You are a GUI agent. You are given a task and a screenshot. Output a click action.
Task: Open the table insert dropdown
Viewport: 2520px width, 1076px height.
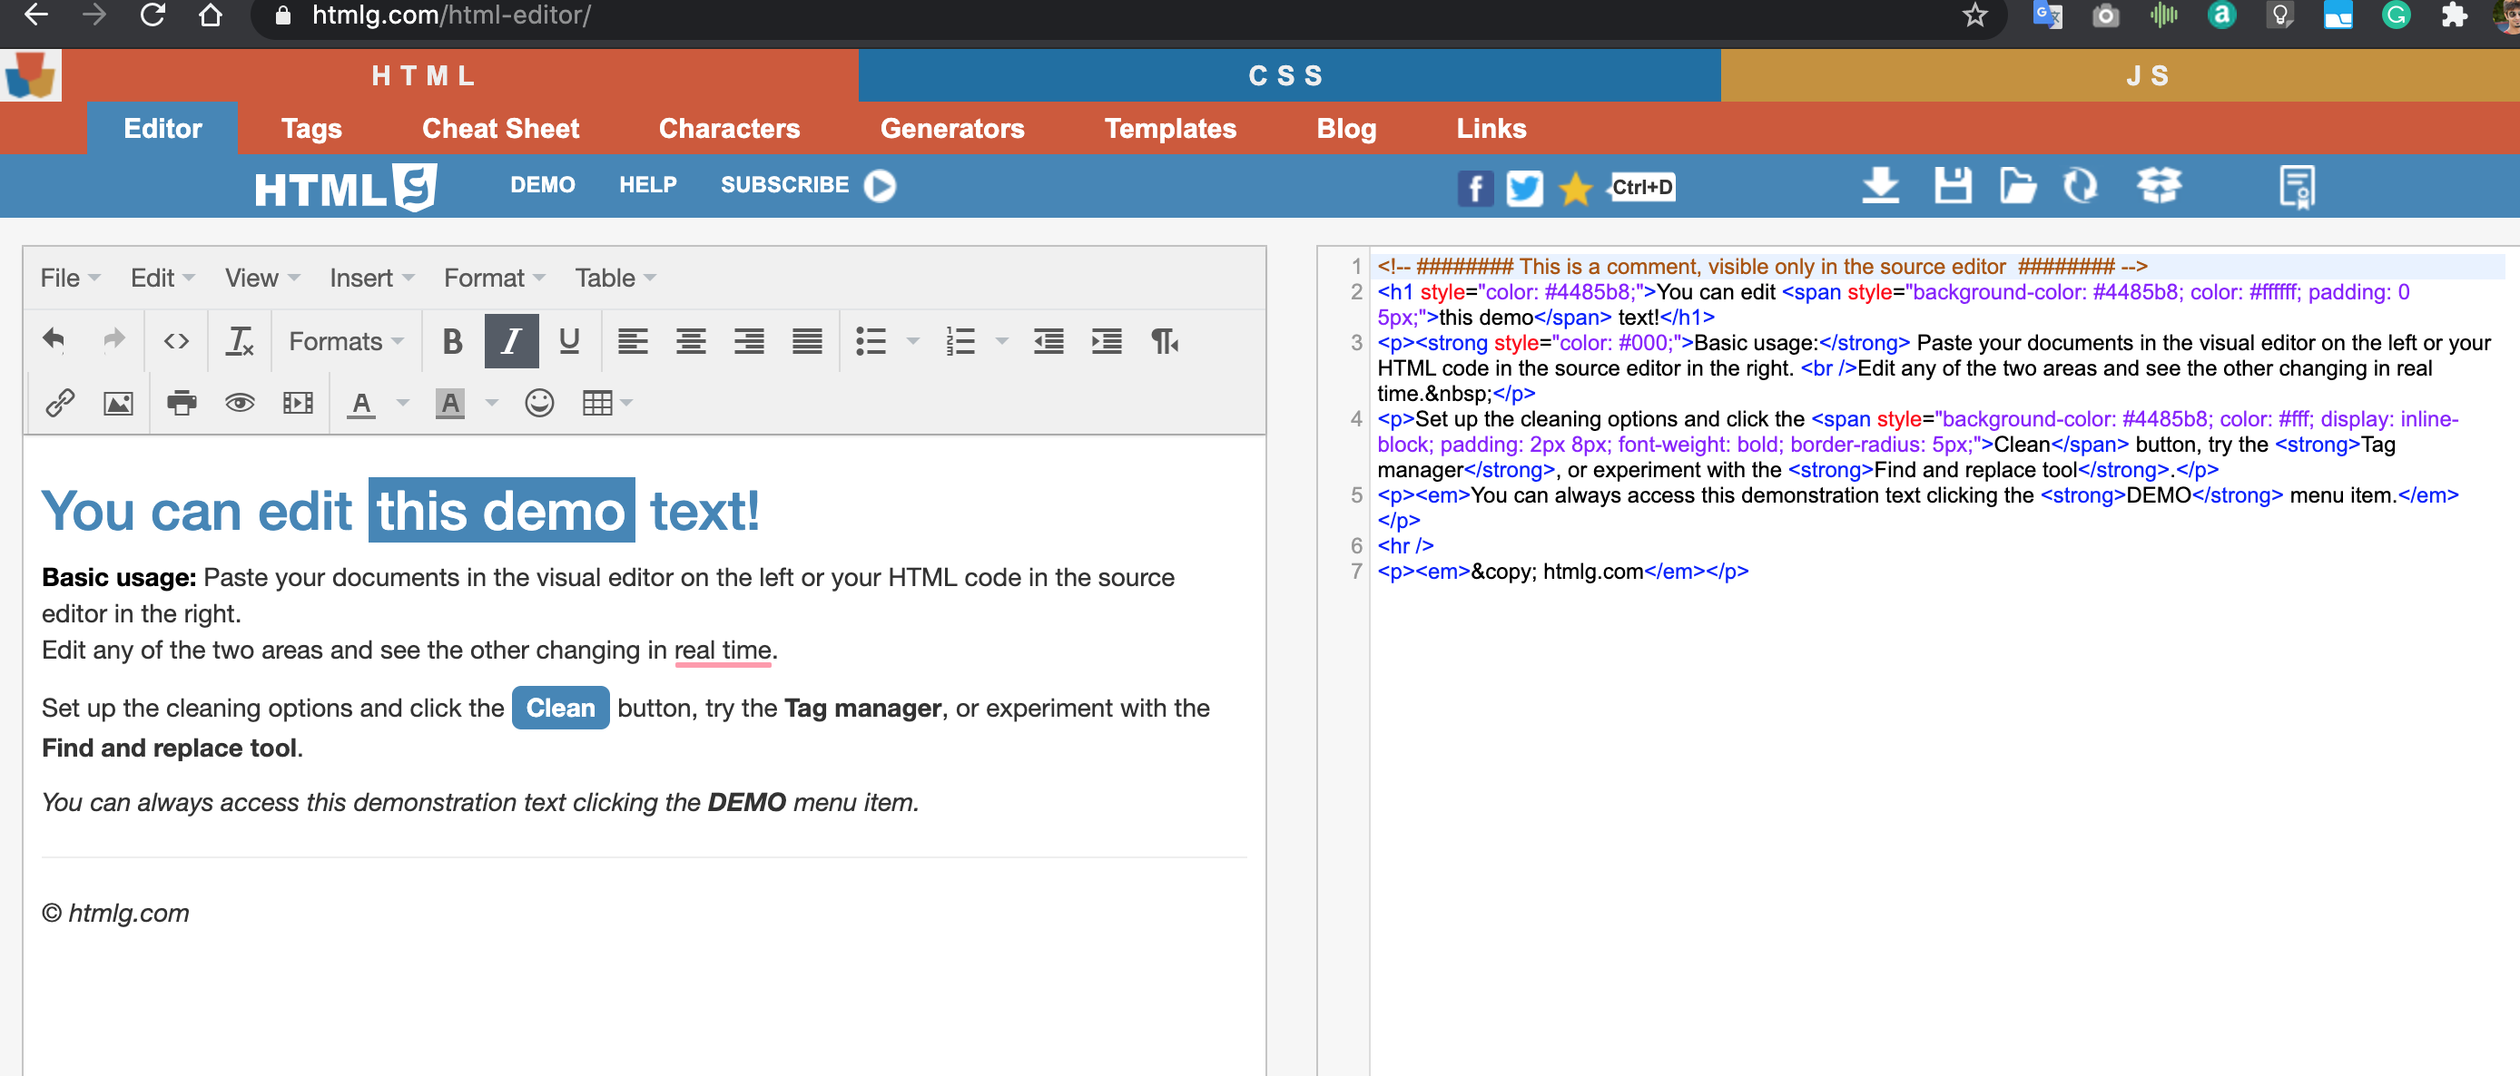point(606,403)
